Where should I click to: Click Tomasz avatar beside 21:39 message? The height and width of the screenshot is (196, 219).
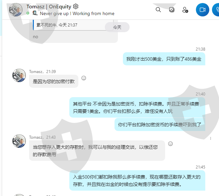click(x=19, y=75)
